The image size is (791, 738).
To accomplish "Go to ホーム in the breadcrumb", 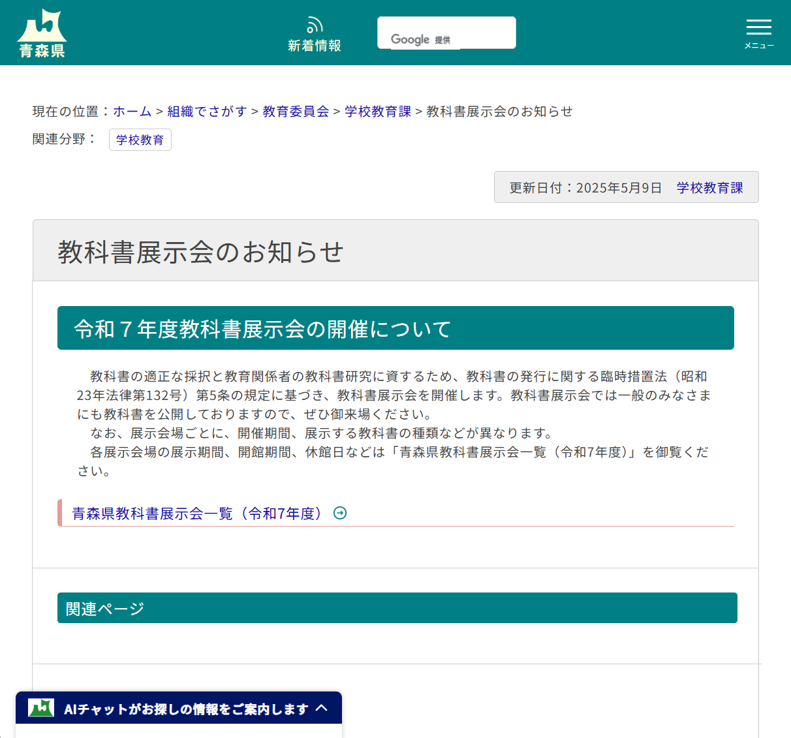I will point(132,111).
